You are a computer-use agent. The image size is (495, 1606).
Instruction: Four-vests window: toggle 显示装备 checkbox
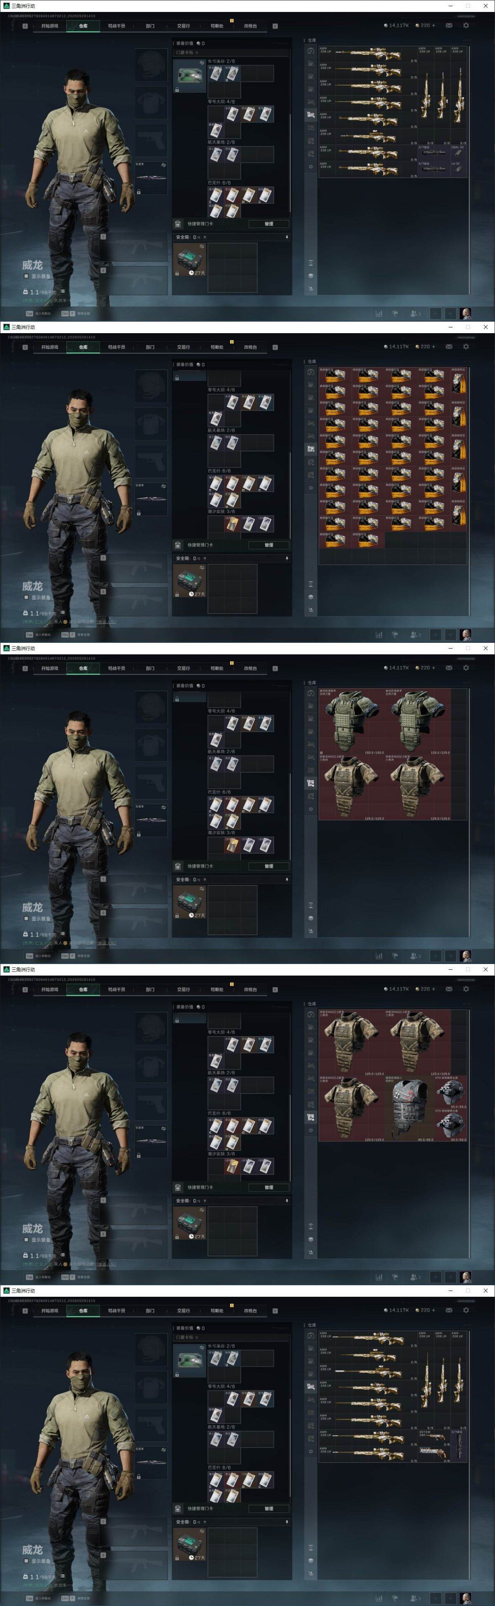click(x=26, y=918)
